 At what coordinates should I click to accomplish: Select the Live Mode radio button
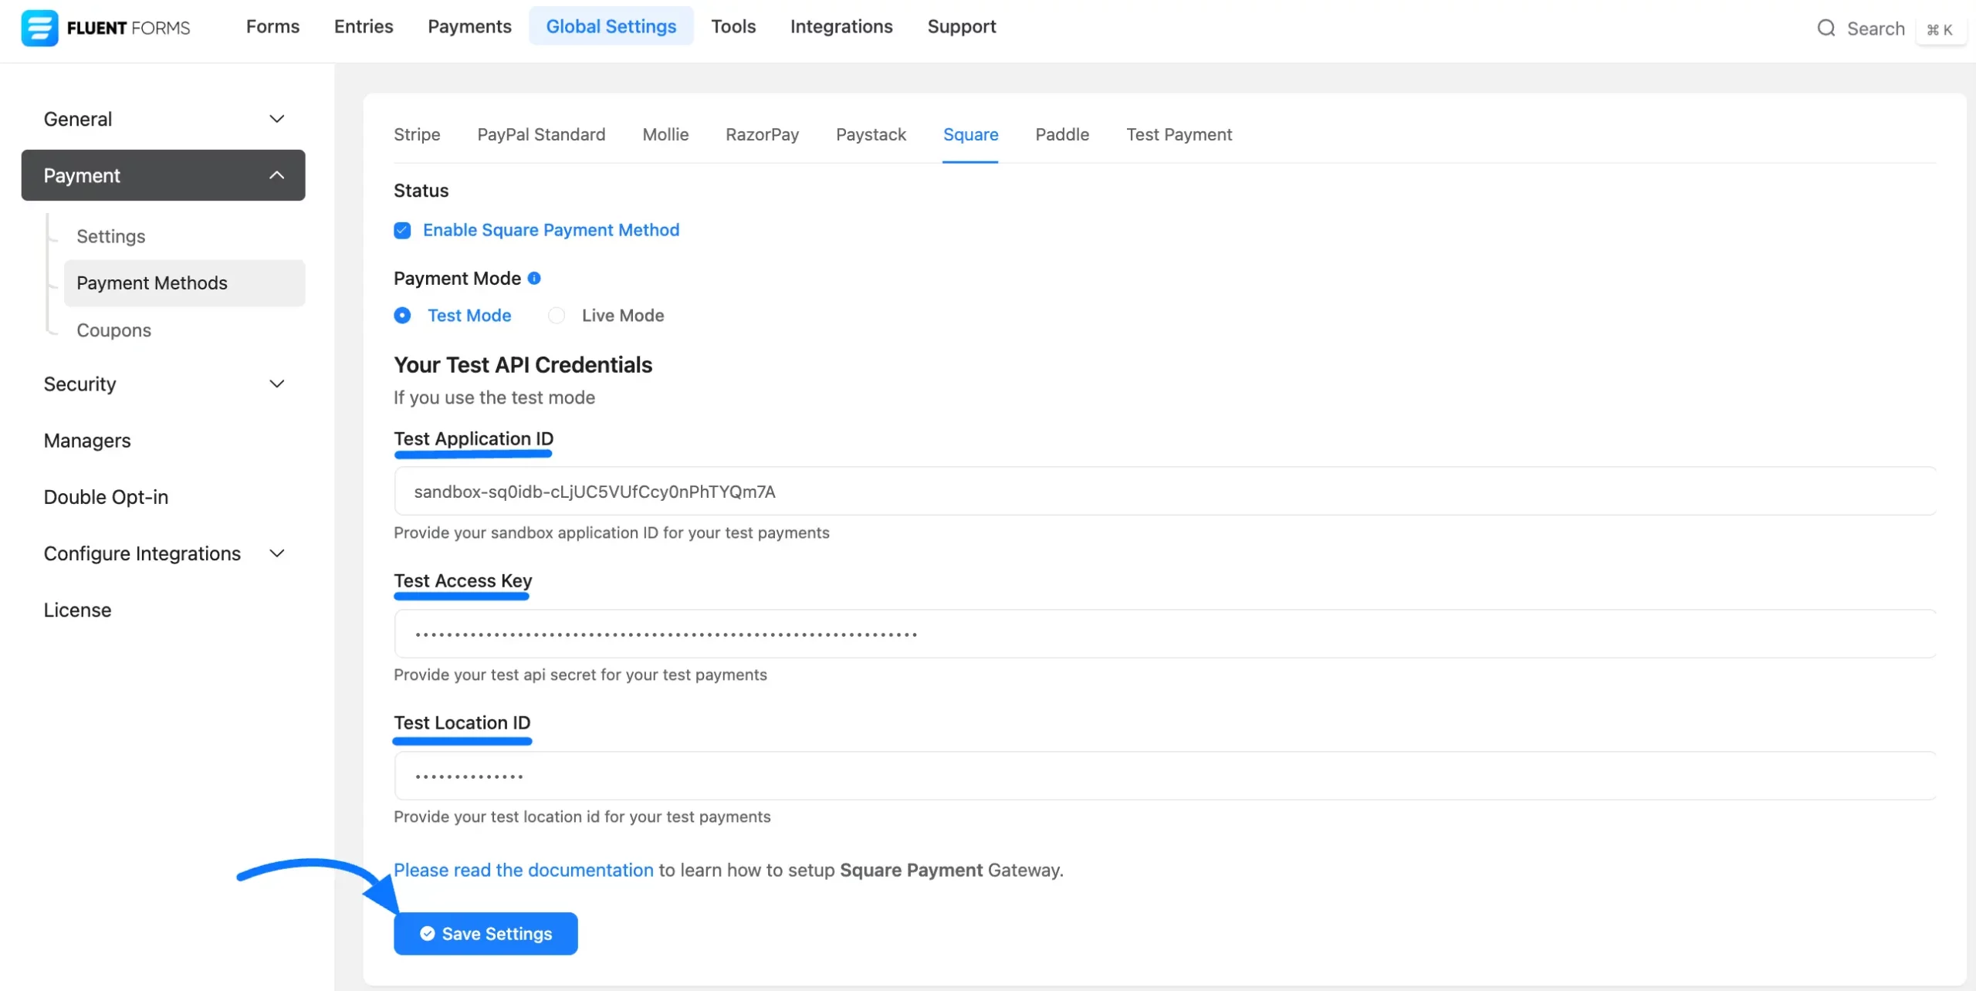[x=557, y=315]
